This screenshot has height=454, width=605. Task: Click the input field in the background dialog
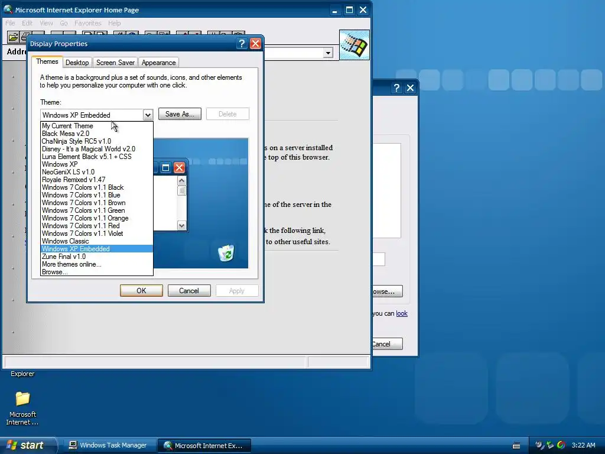[379, 259]
